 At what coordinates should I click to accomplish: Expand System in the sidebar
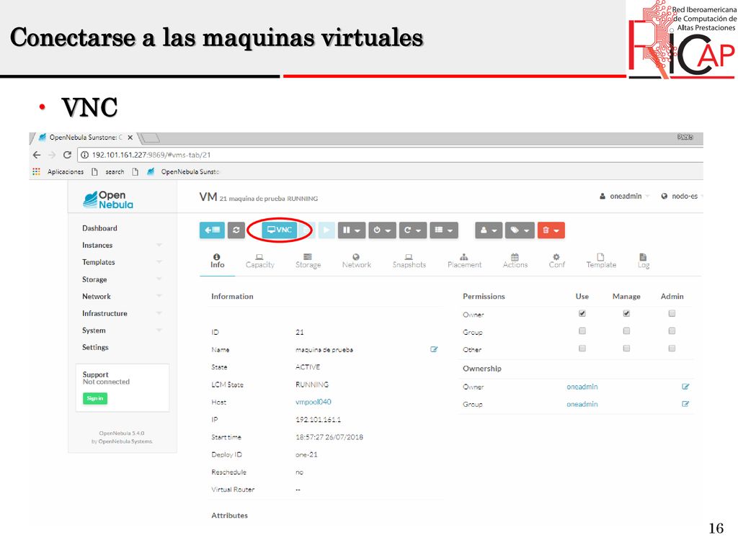pyautogui.click(x=121, y=330)
